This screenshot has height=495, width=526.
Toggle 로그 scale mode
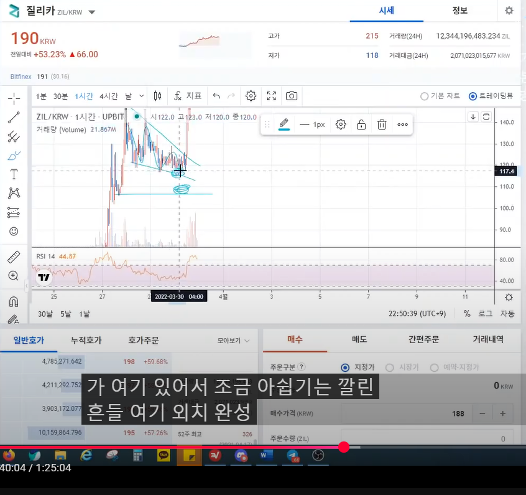coord(485,314)
